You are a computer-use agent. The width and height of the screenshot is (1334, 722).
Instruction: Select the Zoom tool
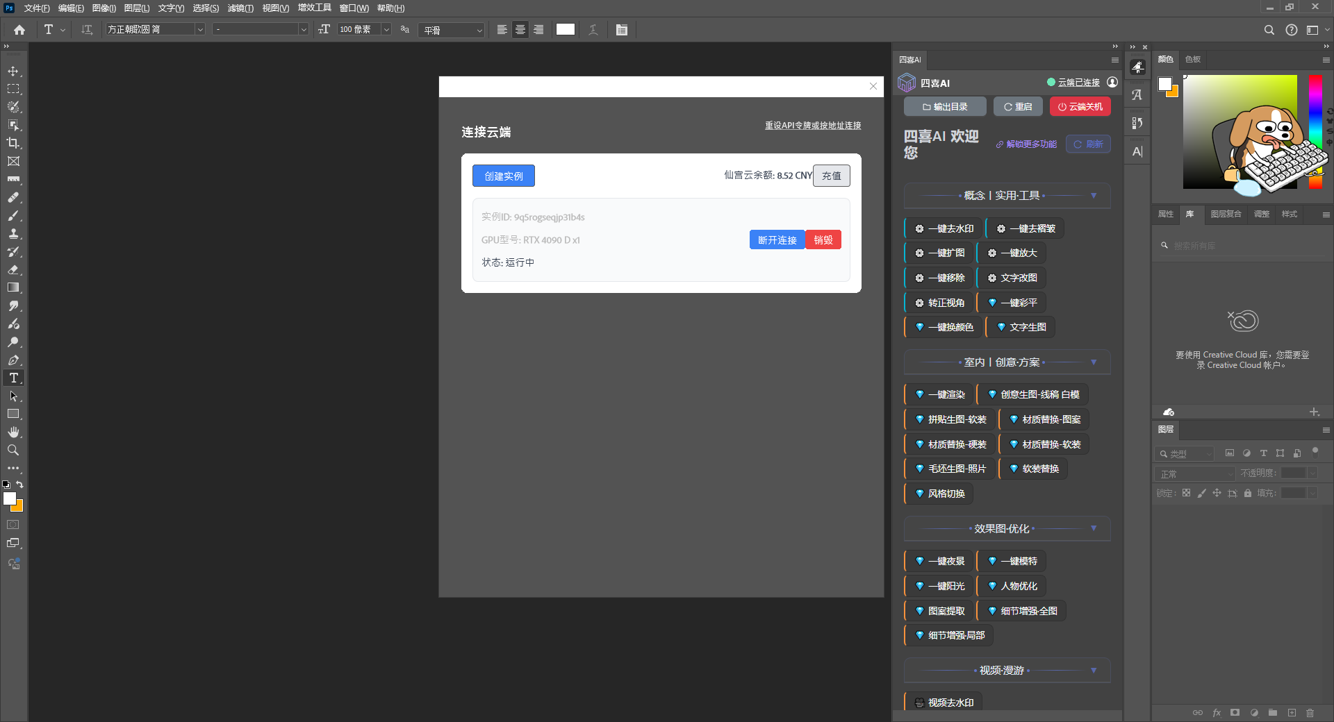[x=13, y=450]
